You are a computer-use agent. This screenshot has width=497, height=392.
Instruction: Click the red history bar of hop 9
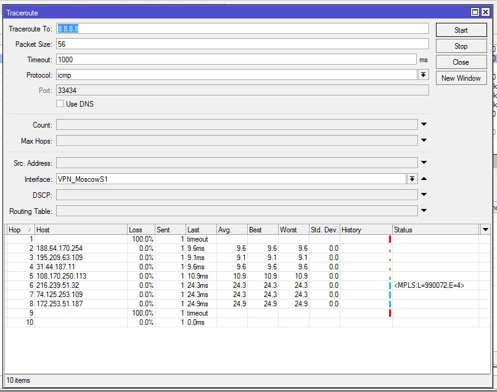[390, 312]
